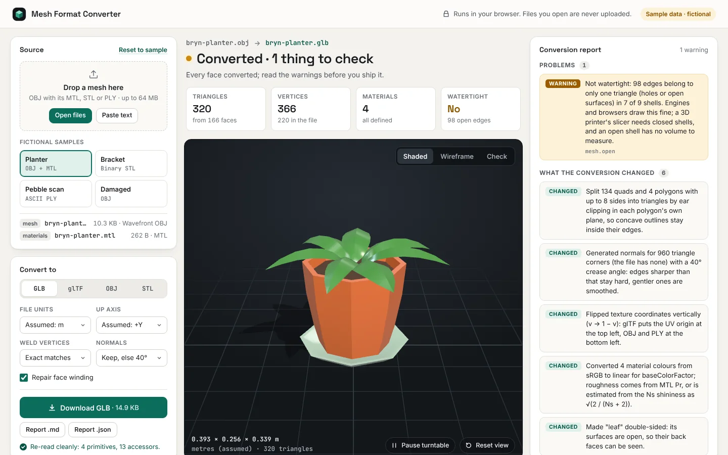Switch viewer to Shaded mode
The image size is (728, 455).
point(415,157)
